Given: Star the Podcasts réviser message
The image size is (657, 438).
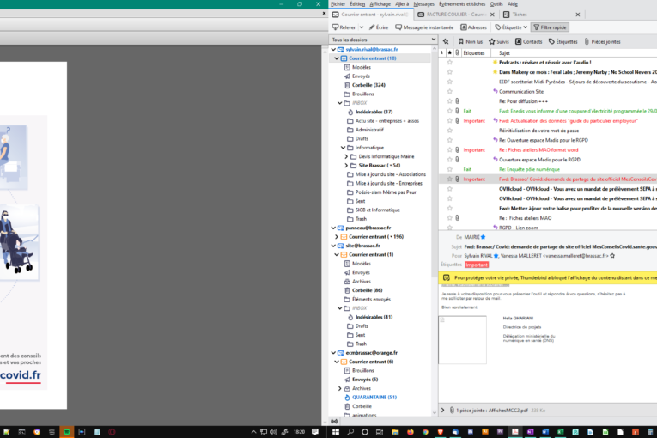Looking at the screenshot, I should point(449,63).
